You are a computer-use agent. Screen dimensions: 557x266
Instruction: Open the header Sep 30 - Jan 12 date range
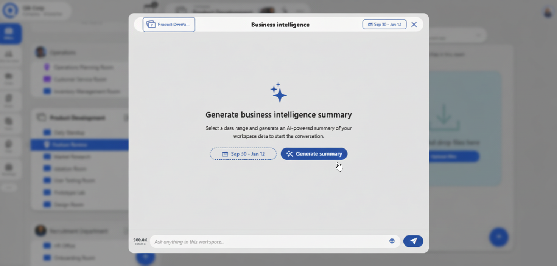(x=384, y=25)
